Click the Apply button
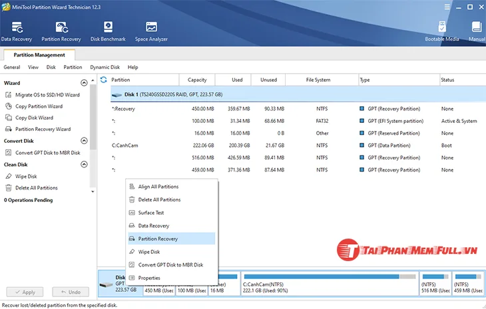The width and height of the screenshot is (486, 309). point(25,292)
